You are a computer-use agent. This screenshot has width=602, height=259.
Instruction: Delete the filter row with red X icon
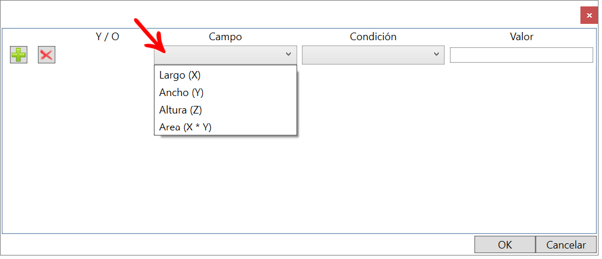47,55
